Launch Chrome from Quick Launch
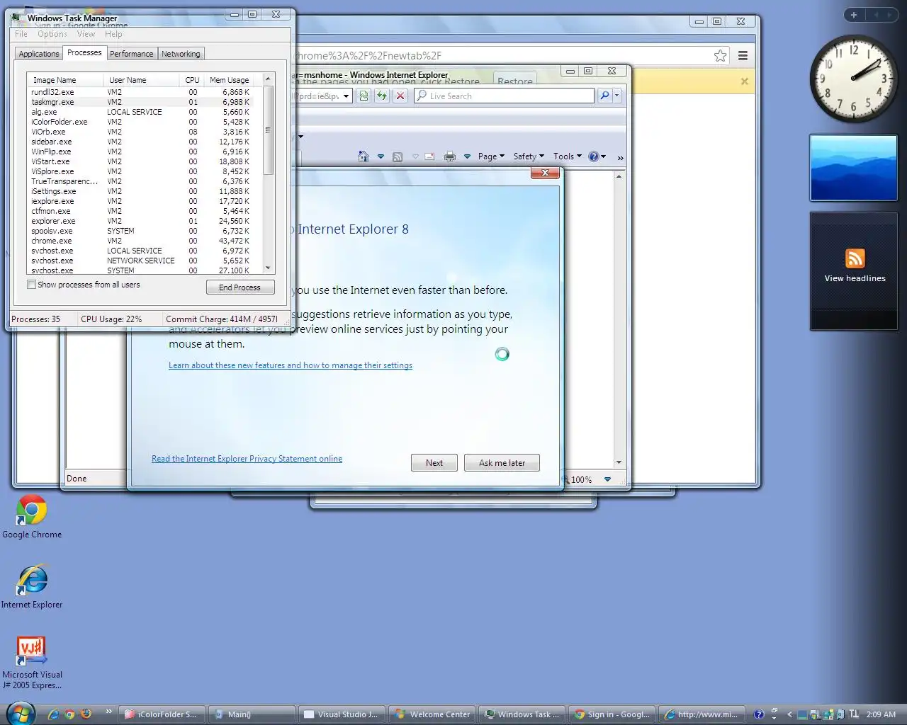Screen dimensions: 907x725 (x=69, y=714)
